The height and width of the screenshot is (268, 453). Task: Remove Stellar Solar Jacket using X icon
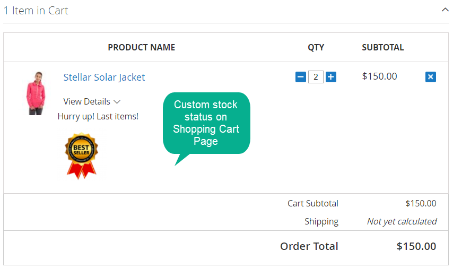431,77
